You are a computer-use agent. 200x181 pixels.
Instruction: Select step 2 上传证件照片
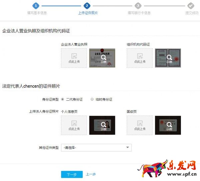coord(87,6)
